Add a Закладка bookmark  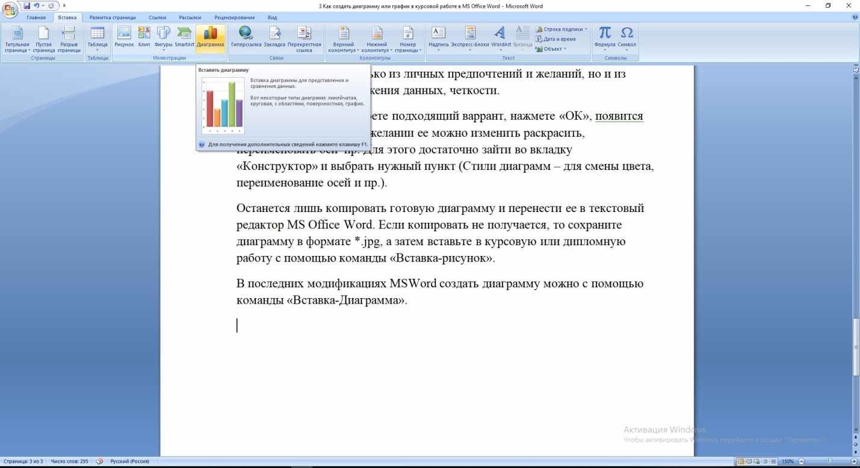tap(274, 37)
